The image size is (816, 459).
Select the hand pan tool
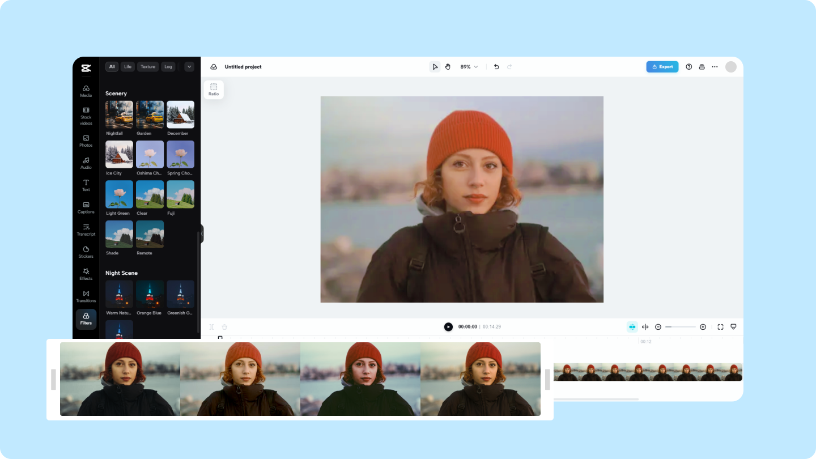click(448, 67)
